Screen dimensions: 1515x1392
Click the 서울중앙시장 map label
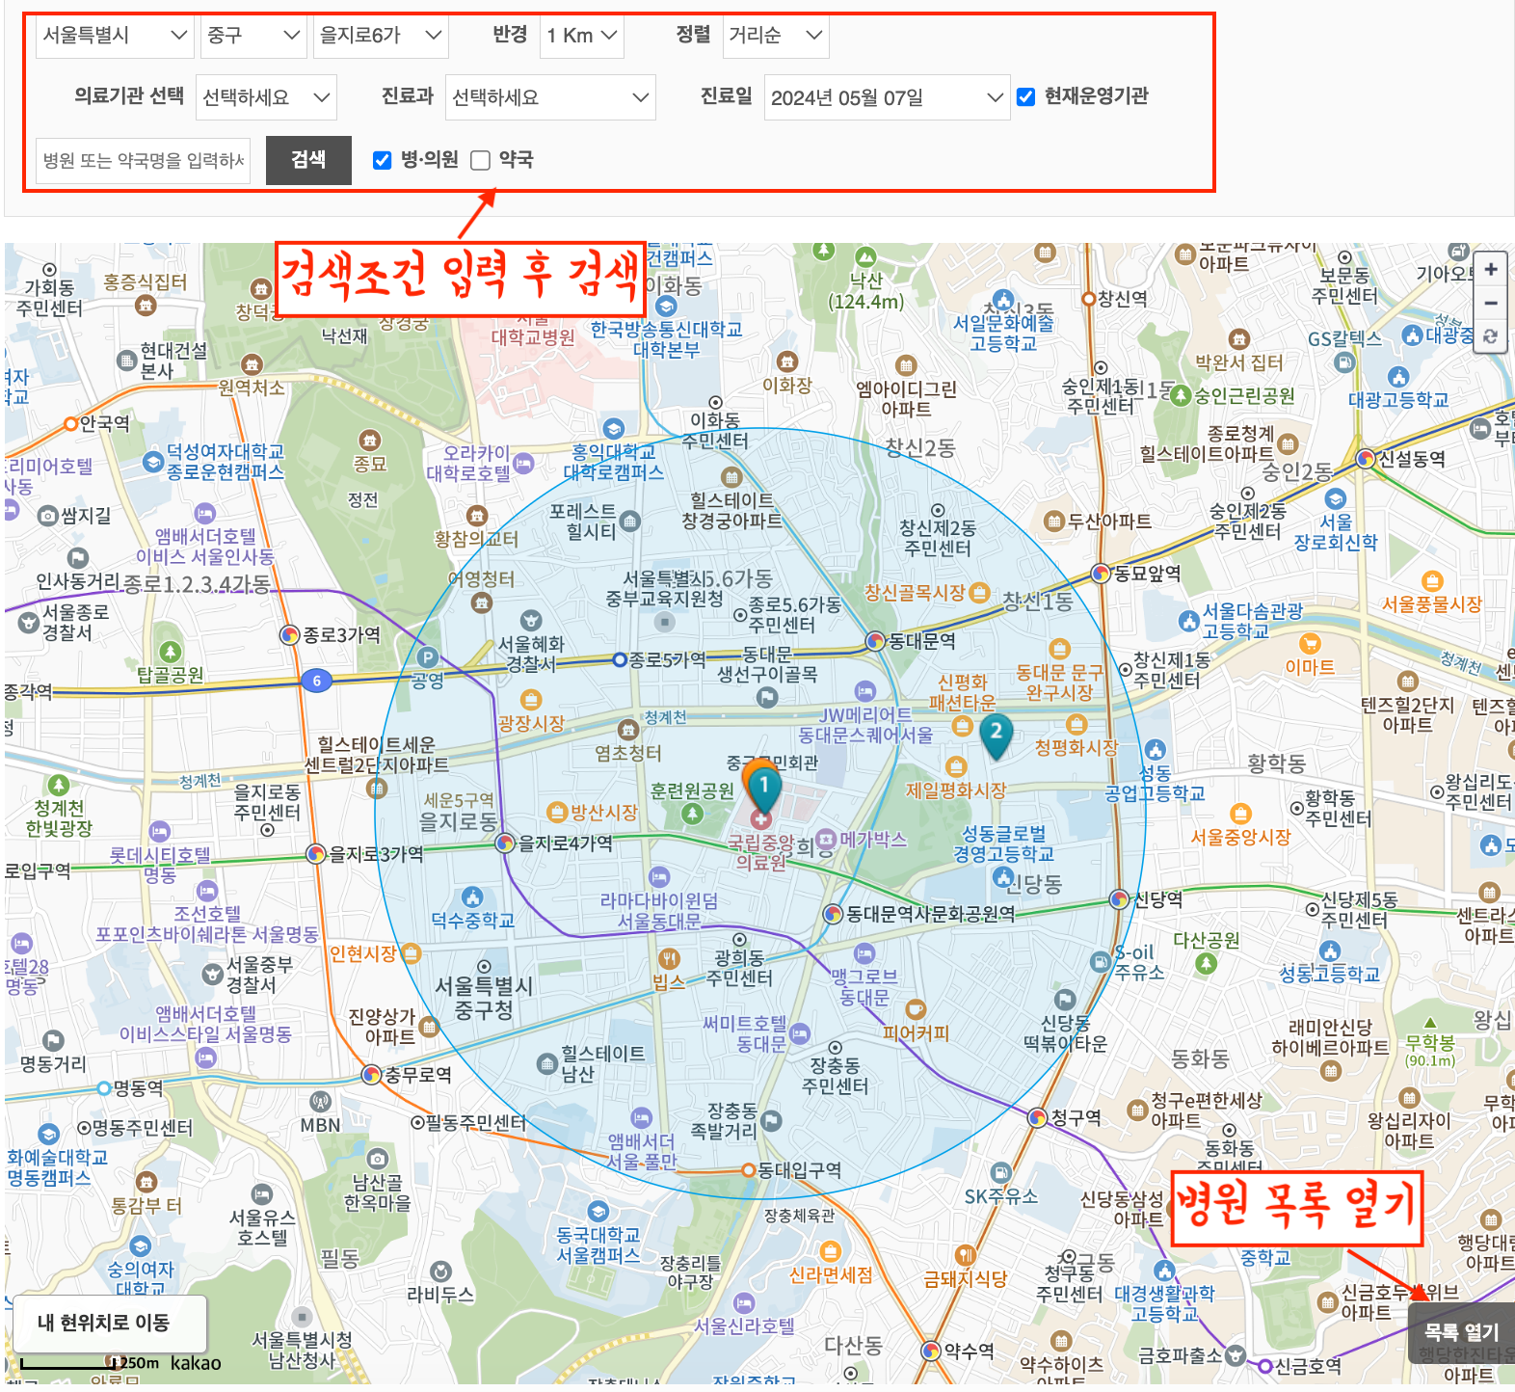[x=1240, y=837]
